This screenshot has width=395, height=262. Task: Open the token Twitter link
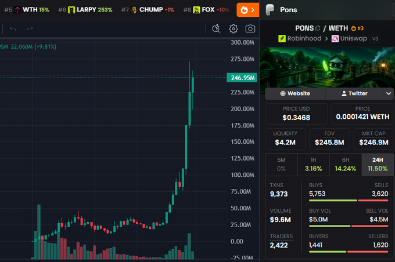[x=354, y=93]
